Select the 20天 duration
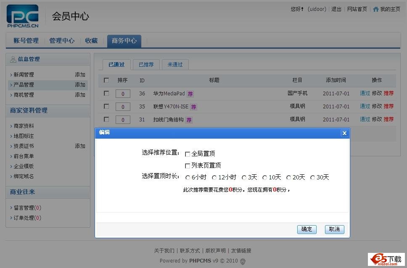 tap(288, 177)
